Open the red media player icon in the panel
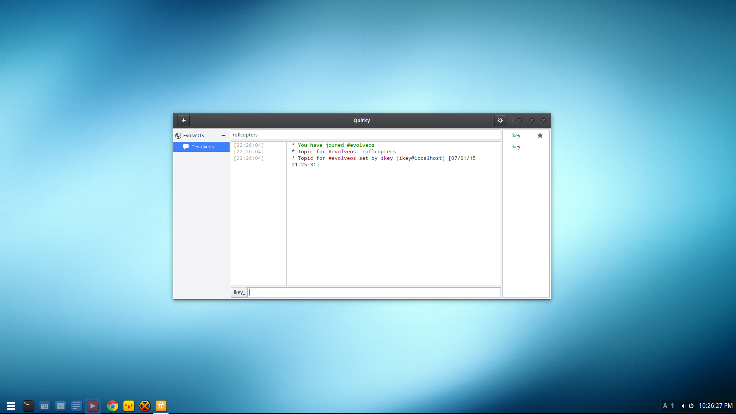Image resolution: width=736 pixels, height=414 pixels. [x=93, y=406]
